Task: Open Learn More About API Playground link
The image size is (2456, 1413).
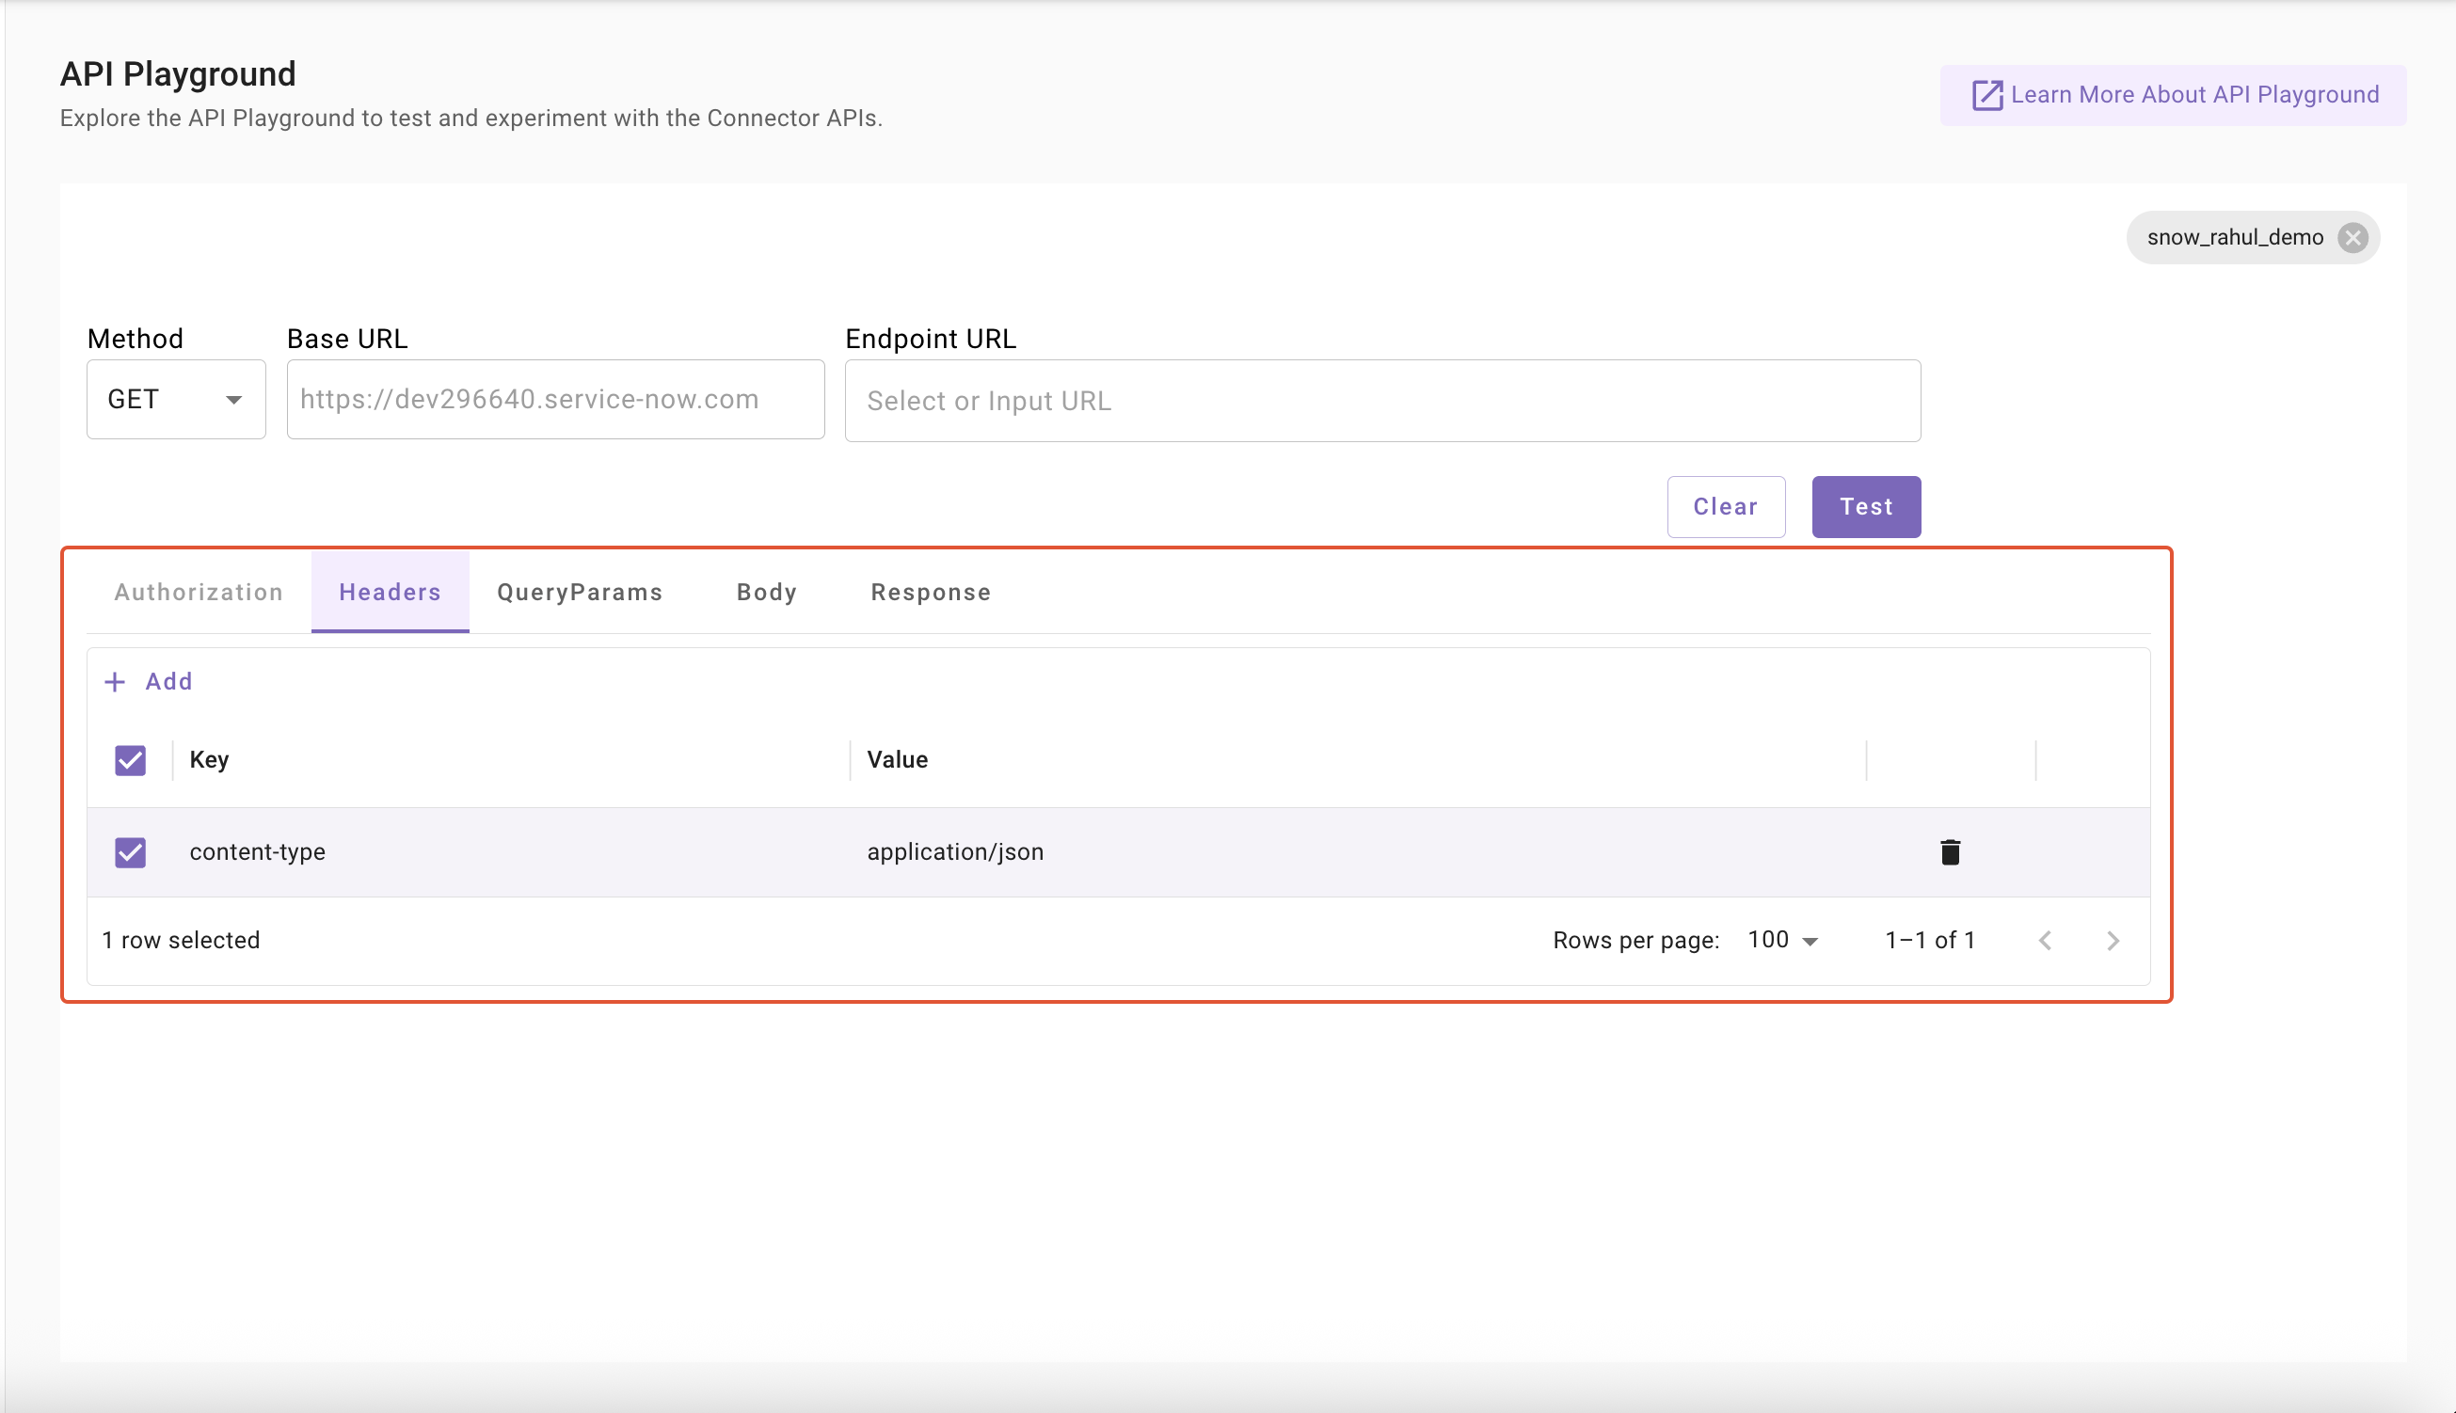Action: coord(2174,95)
